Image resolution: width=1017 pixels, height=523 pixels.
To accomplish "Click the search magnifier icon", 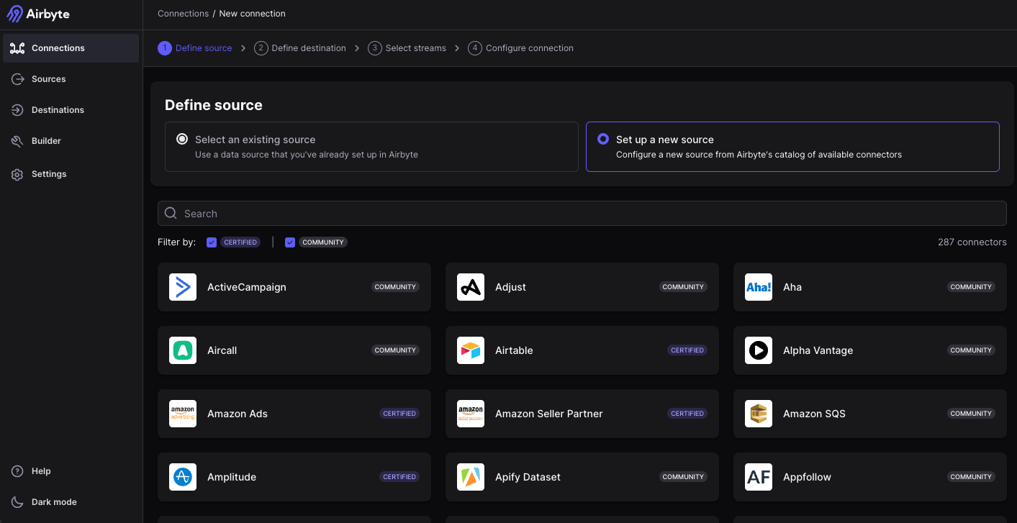I will [x=171, y=213].
